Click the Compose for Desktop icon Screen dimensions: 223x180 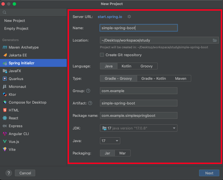click(5, 102)
